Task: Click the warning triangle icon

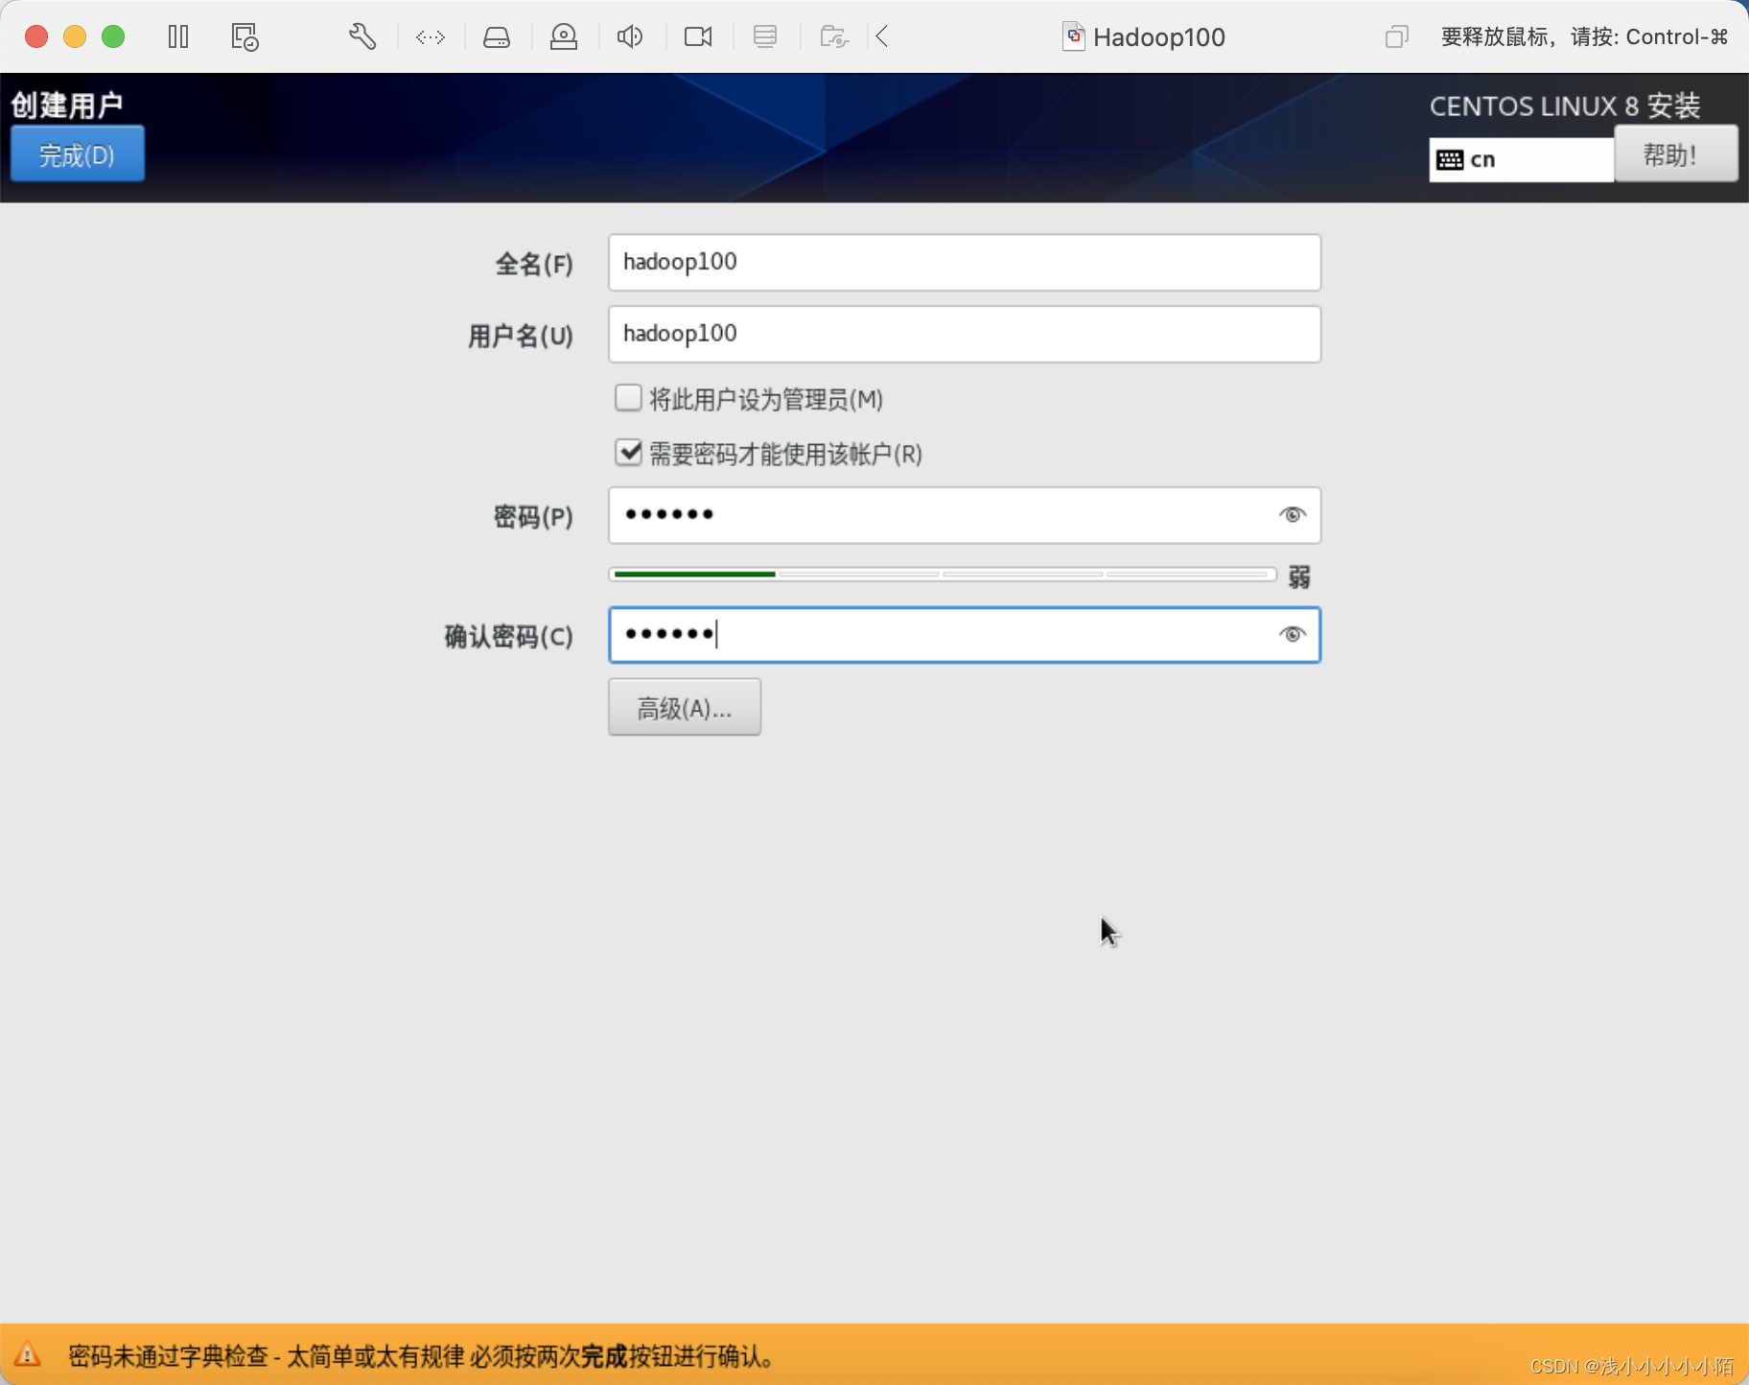Action: tap(27, 1354)
